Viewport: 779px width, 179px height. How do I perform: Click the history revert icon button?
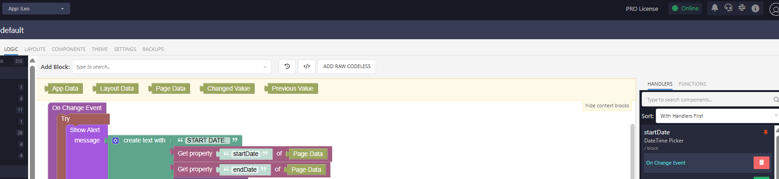(x=287, y=66)
